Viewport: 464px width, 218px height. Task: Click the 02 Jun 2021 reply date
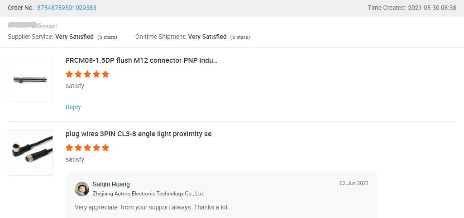point(354,183)
